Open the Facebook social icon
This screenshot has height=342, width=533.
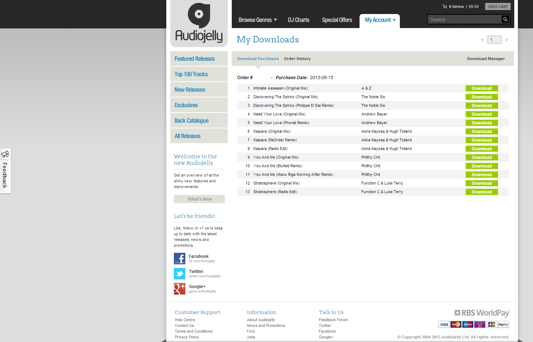click(180, 259)
